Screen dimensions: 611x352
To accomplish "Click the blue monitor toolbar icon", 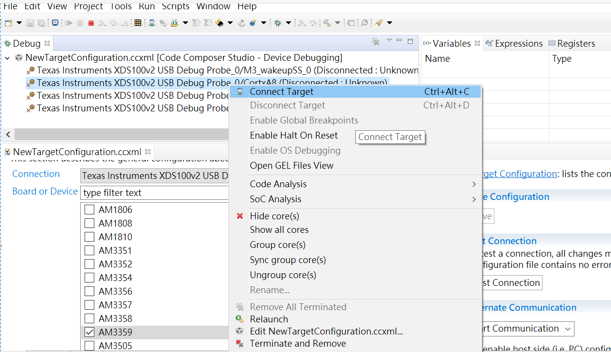I will [55, 23].
